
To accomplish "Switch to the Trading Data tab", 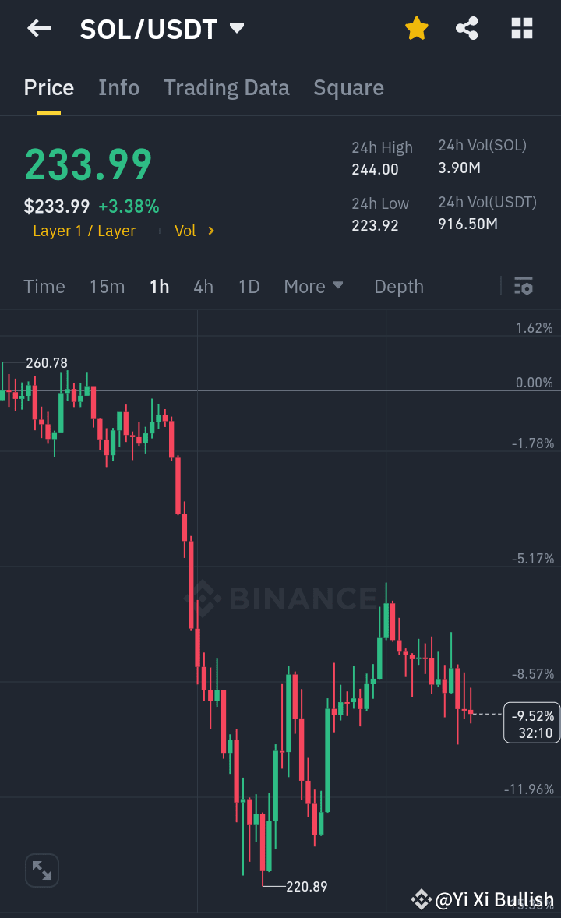I will point(226,87).
